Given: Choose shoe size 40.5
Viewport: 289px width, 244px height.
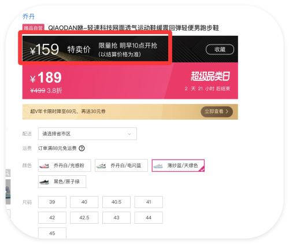Looking at the screenshot, I should pyautogui.click(x=116, y=202).
